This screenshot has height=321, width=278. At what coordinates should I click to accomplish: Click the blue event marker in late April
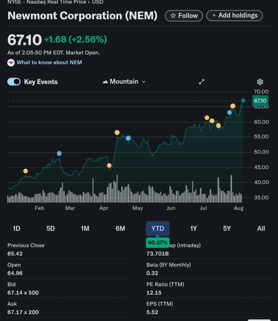(x=128, y=138)
